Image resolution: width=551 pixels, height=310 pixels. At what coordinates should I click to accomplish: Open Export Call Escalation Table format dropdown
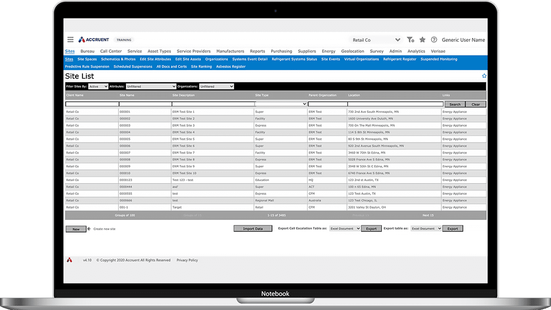pyautogui.click(x=345, y=228)
